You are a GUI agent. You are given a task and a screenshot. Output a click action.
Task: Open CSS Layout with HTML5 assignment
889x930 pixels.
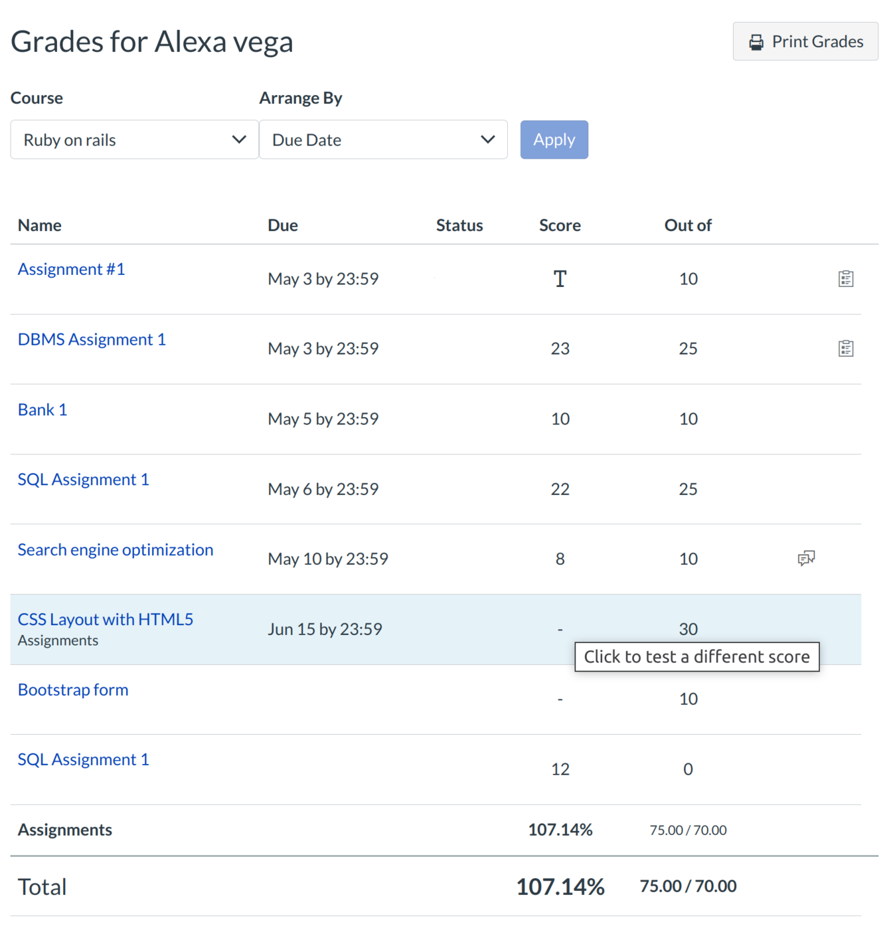click(x=106, y=620)
